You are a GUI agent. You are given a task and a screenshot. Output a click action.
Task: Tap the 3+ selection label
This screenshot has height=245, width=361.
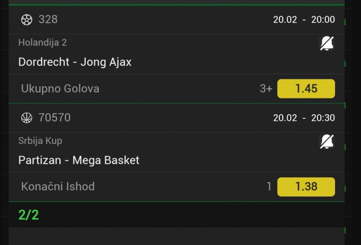coord(266,89)
